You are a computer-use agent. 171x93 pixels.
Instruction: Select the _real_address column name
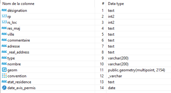coord(18,52)
